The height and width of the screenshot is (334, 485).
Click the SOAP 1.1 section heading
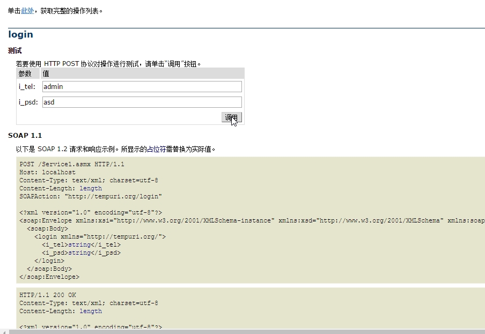pyautogui.click(x=25, y=135)
